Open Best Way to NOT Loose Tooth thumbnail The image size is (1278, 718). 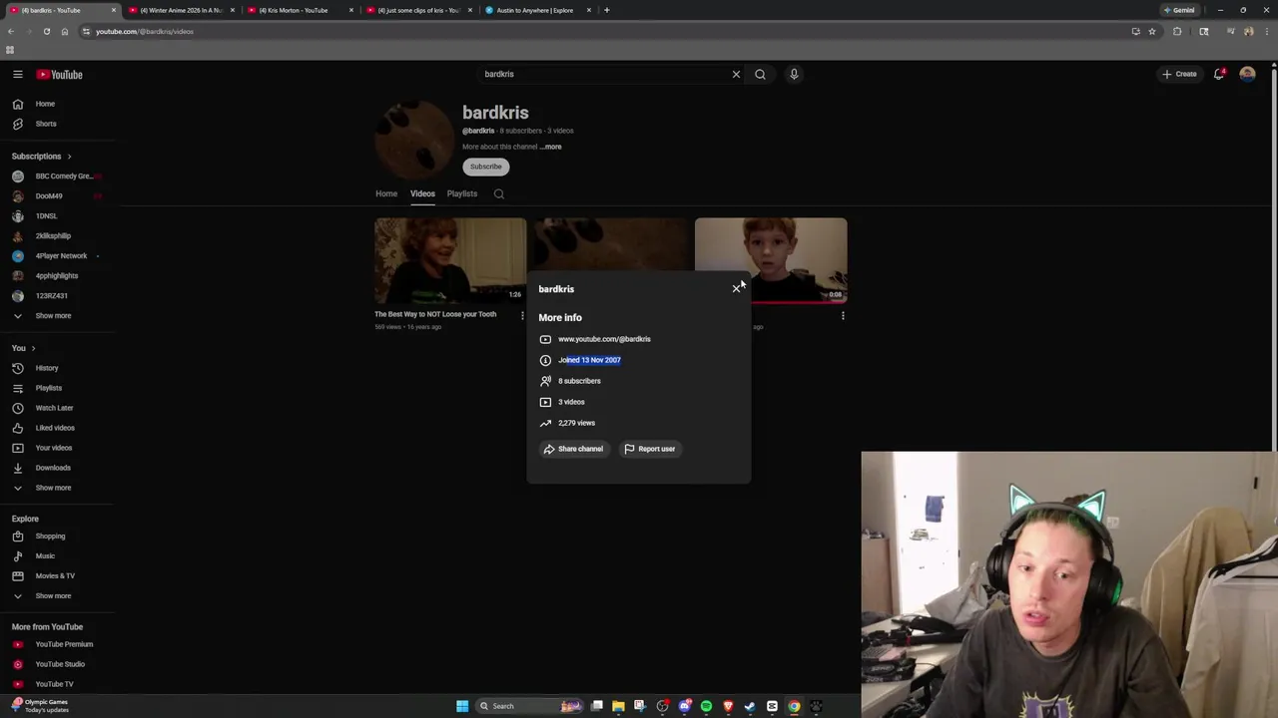450,260
